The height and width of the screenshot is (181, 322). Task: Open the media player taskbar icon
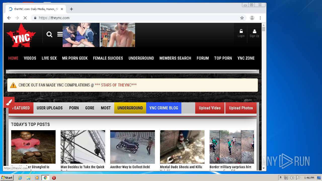pos(37,178)
